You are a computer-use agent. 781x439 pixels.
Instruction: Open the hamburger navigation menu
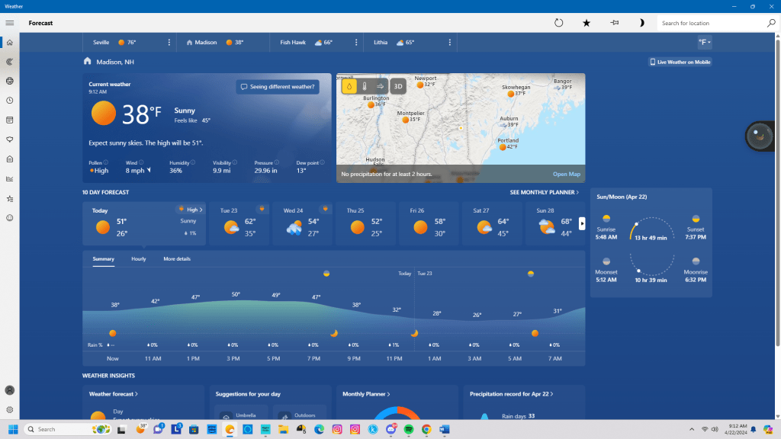pyautogui.click(x=10, y=23)
